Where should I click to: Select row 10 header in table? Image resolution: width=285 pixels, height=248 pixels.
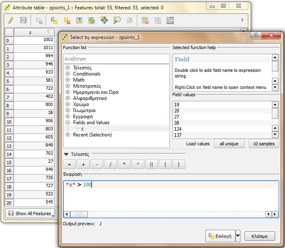pyautogui.click(x=9, y=122)
